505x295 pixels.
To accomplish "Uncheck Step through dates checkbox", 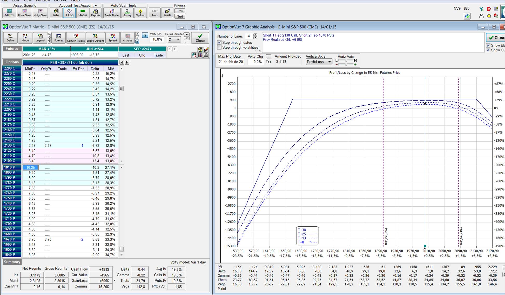I will click(219, 43).
